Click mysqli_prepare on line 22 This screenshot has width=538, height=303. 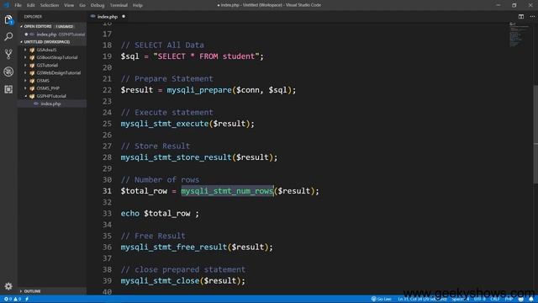pos(199,90)
